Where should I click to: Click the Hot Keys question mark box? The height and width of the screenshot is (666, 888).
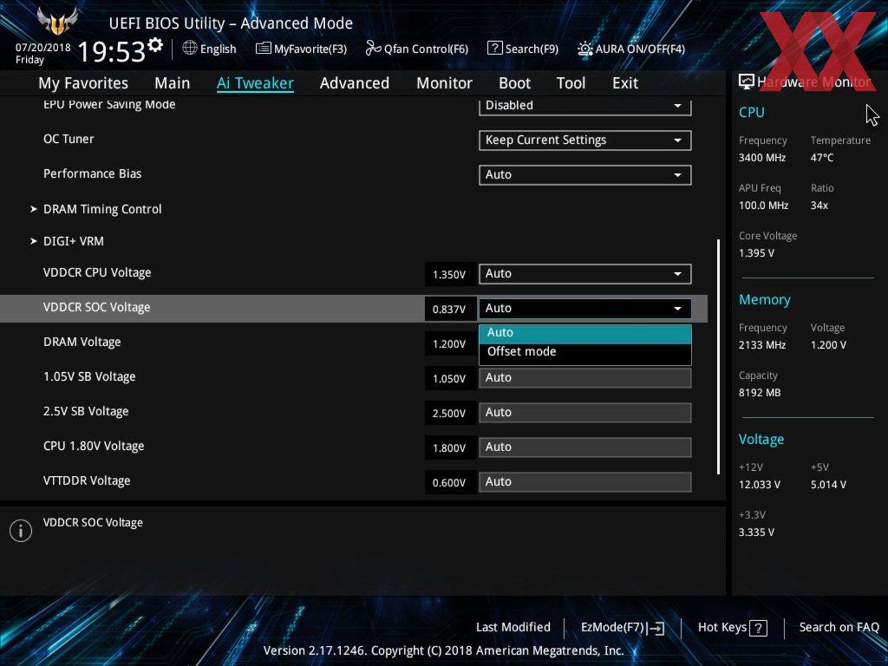coord(758,628)
